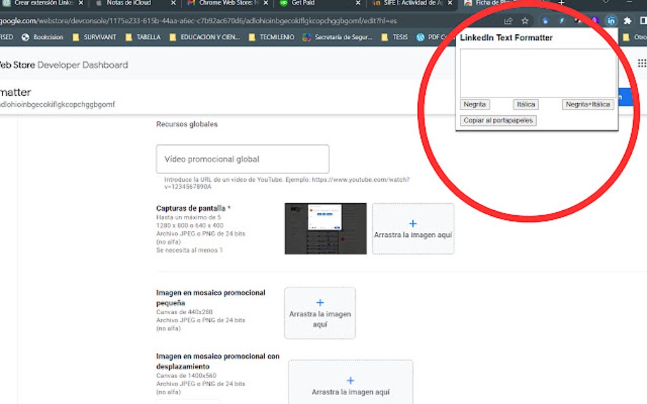Open the EDUCACION Y CIEN... bookmark folder

(x=205, y=37)
